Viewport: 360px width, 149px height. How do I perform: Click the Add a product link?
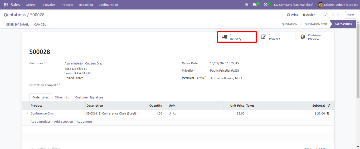tap(40, 122)
